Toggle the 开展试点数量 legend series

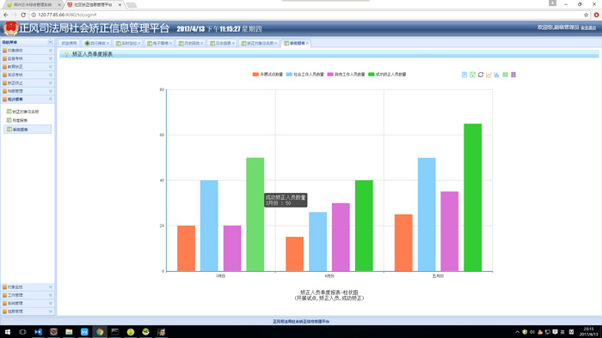pos(267,75)
